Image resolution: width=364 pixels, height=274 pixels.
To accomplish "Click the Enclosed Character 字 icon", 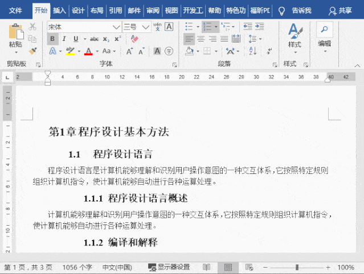I will pyautogui.click(x=169, y=51).
